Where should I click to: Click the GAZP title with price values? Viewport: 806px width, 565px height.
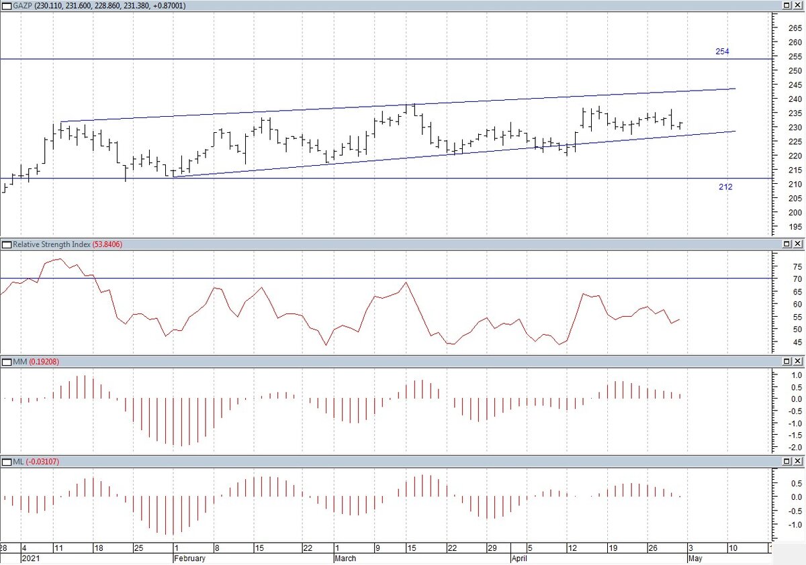tap(99, 5)
